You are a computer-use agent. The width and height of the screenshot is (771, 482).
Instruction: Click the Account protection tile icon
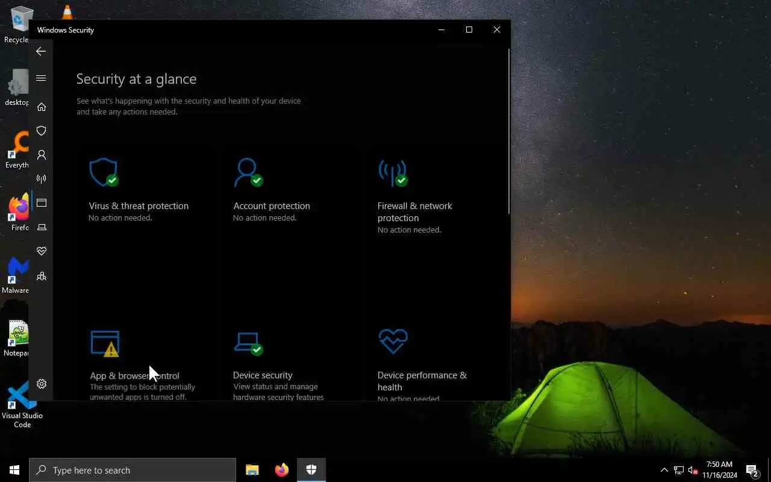248,172
